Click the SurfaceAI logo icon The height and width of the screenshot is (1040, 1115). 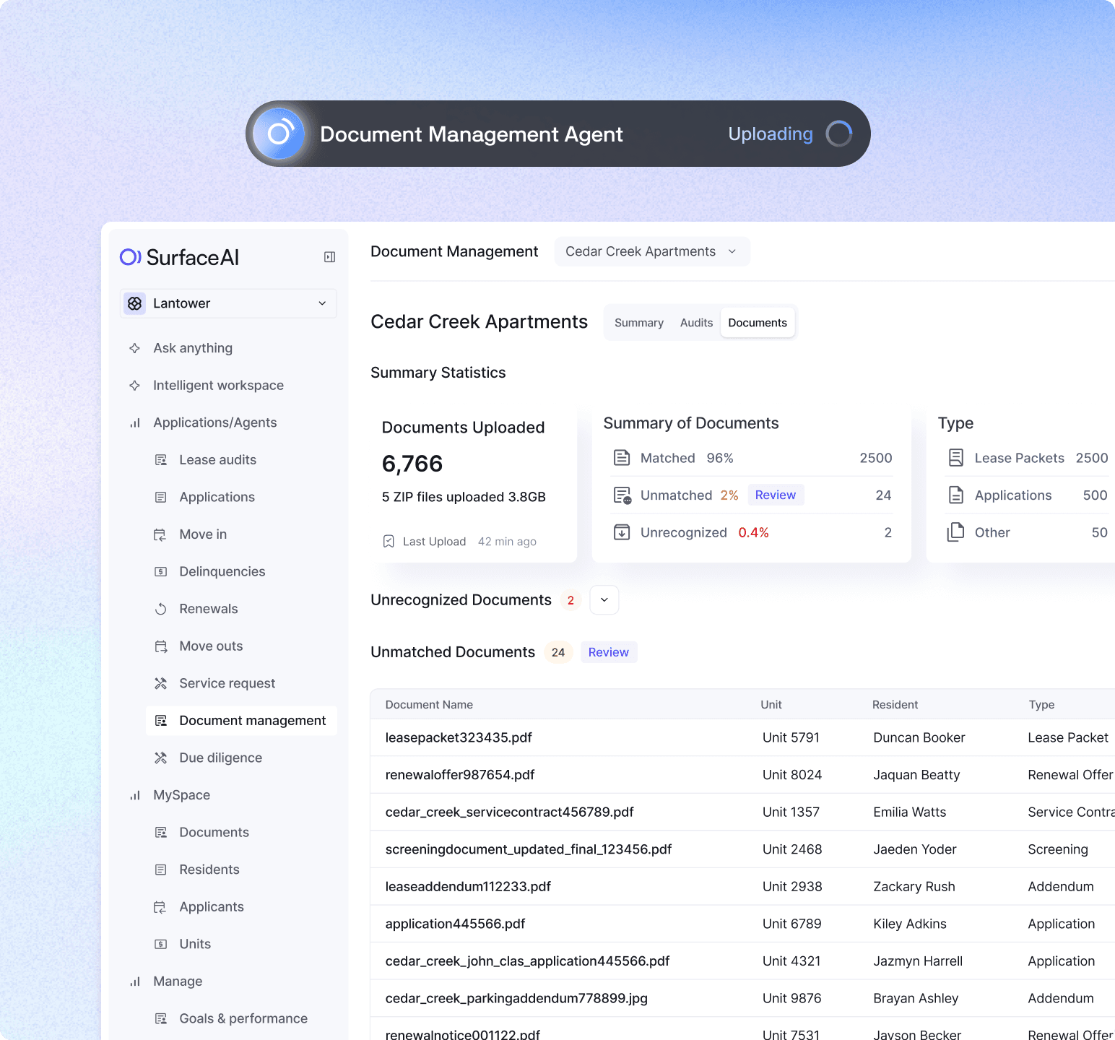(x=129, y=257)
